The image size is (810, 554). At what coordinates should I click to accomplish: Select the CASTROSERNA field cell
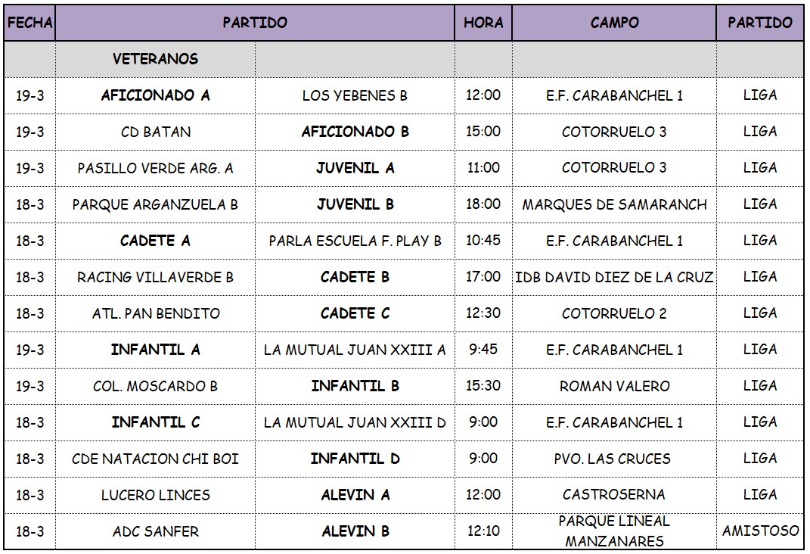click(x=614, y=495)
